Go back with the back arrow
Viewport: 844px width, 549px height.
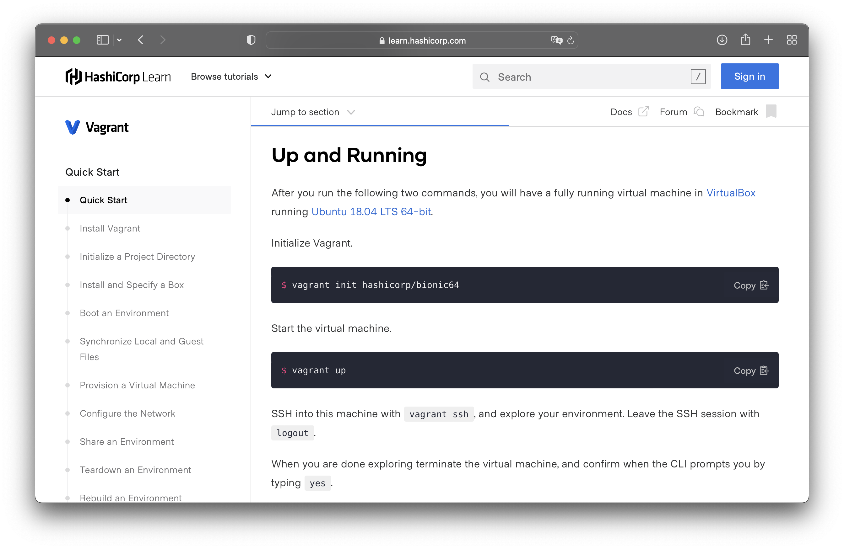[x=141, y=40]
